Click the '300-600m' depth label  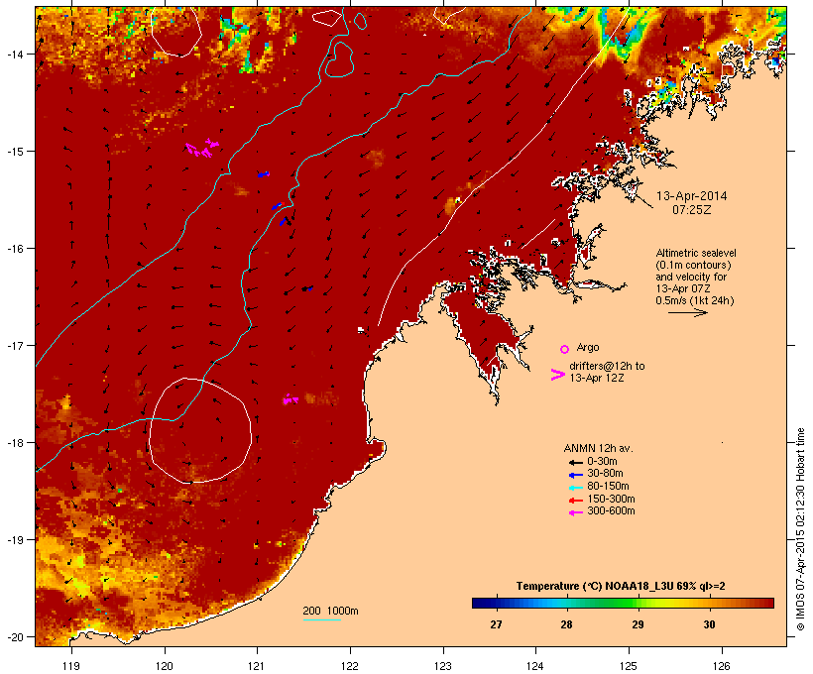tap(611, 511)
